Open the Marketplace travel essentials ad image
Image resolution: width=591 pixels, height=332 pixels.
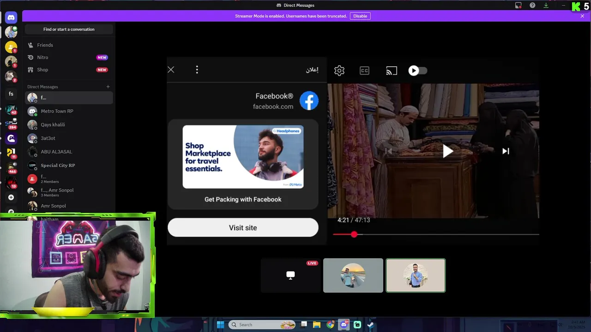point(243,157)
